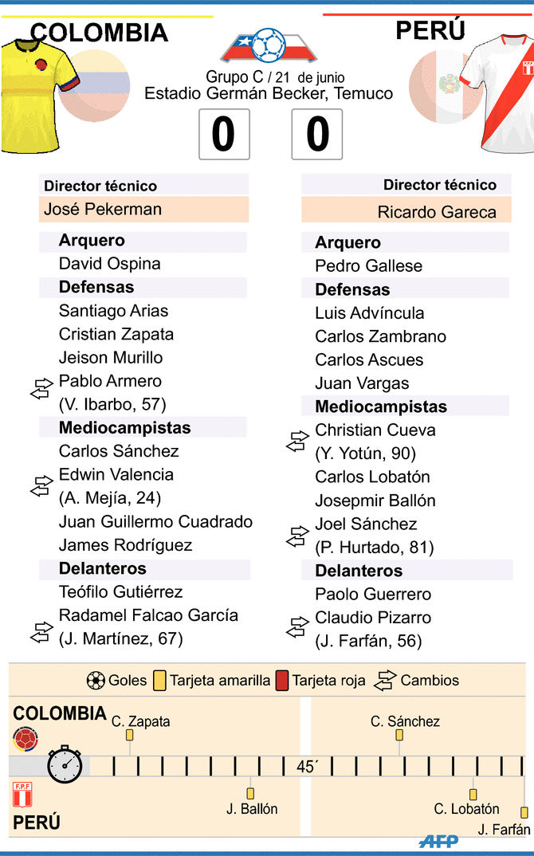This screenshot has height=856, width=534.
Task: Click the Cambios arrows icon in legend
Action: pos(386,681)
